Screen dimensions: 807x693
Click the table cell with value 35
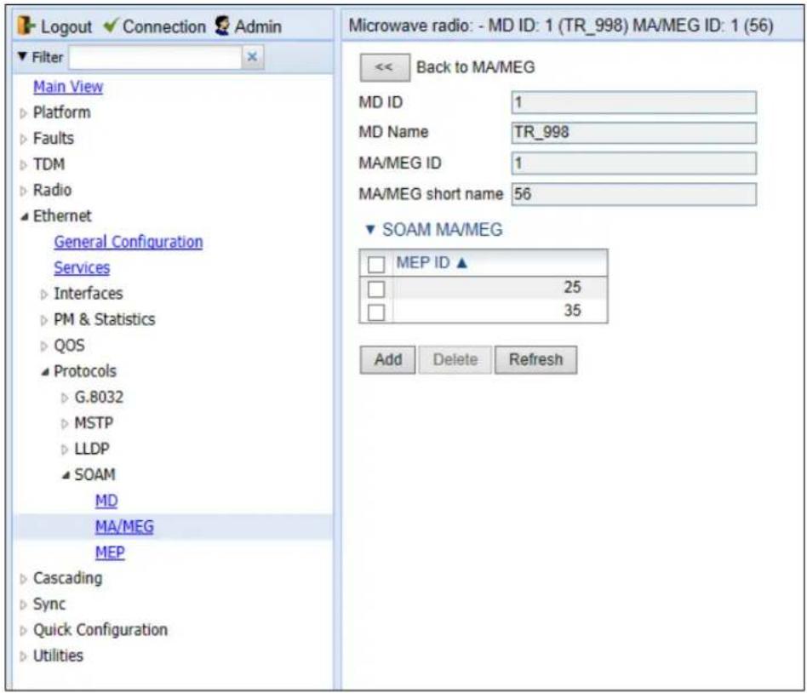tap(501, 311)
